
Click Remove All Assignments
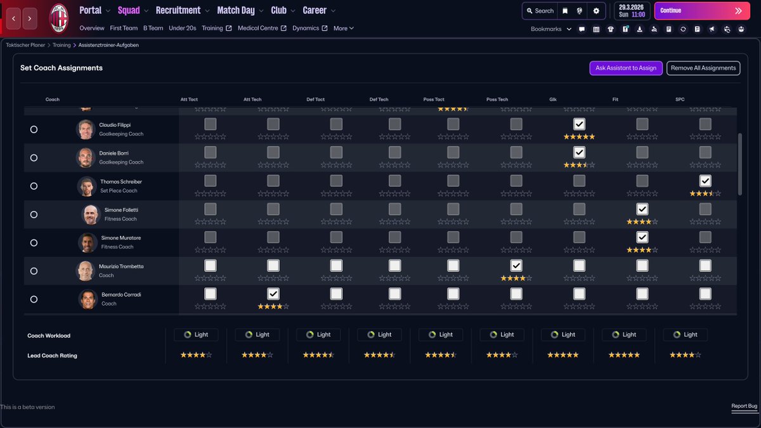click(x=703, y=68)
